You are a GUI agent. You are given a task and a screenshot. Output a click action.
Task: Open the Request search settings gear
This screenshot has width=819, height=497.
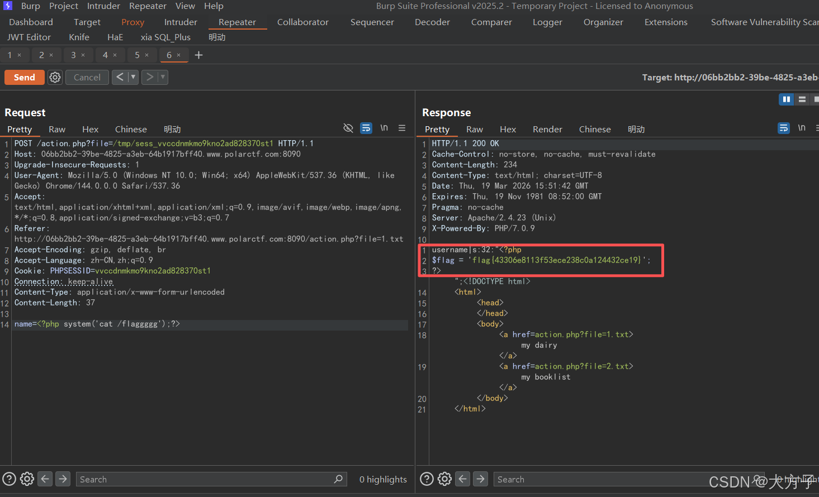point(27,479)
